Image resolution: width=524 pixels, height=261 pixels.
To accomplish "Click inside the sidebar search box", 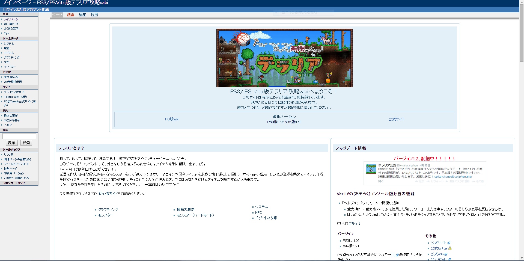I will (19, 136).
